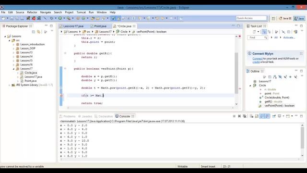The width and height of the screenshot is (307, 173).
Task: Click Pin Console icon
Action: click(x=274, y=116)
